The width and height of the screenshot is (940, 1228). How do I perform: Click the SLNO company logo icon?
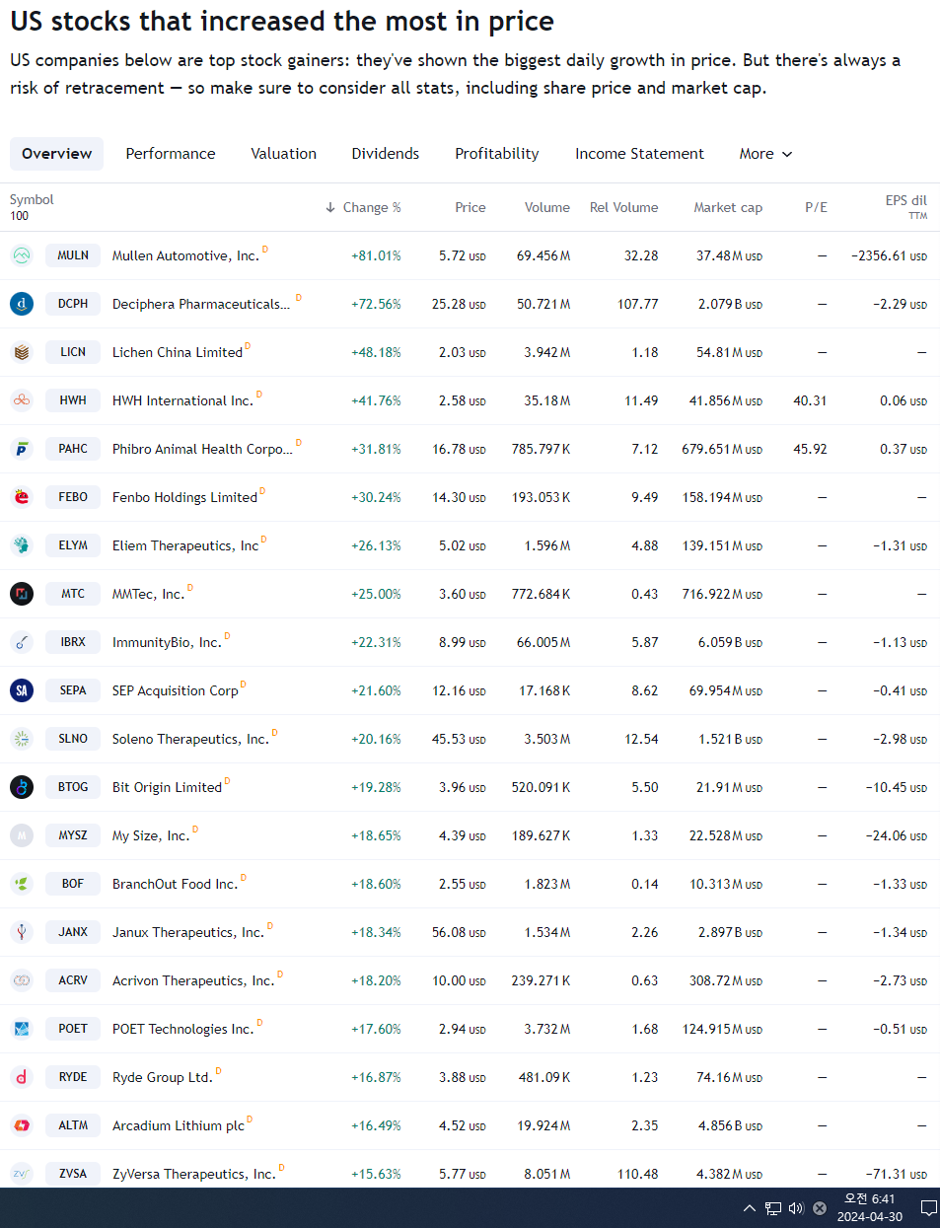point(22,739)
